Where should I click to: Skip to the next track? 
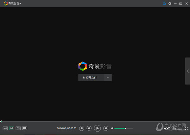click(x=106, y=128)
